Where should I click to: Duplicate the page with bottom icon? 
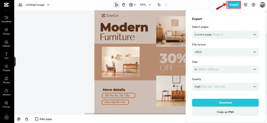point(19,119)
